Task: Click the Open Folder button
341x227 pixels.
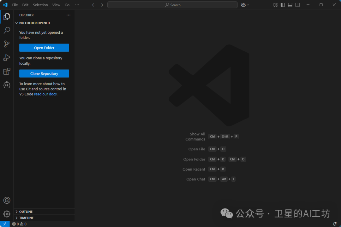Action: [44, 48]
